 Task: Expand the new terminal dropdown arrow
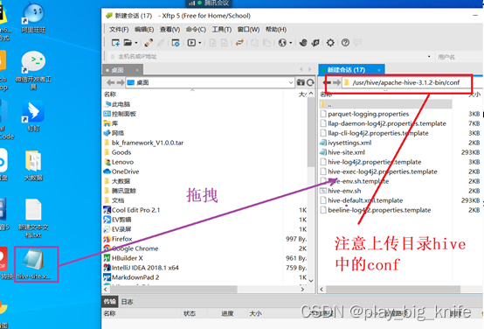200,43
